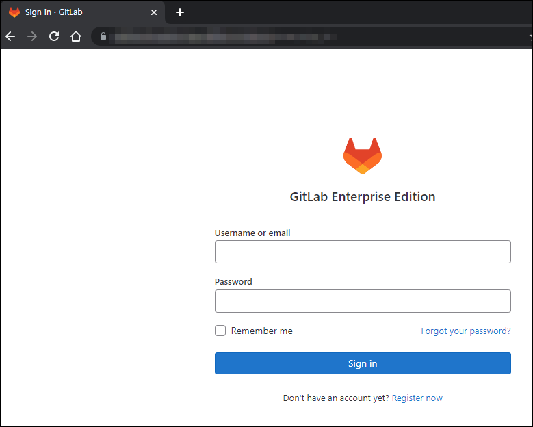
Task: Follow the Register now link
Action: click(x=417, y=398)
